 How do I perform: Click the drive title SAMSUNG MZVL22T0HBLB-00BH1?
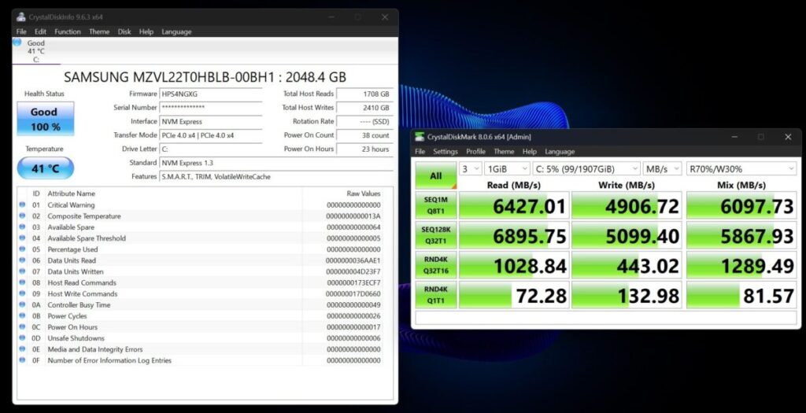(205, 77)
